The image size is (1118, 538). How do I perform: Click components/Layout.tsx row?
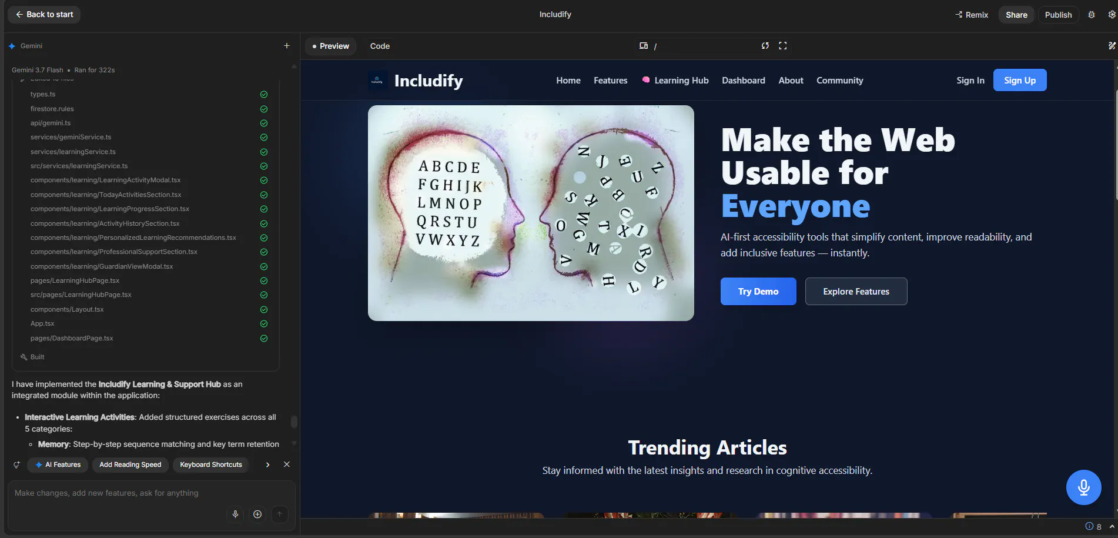point(67,310)
